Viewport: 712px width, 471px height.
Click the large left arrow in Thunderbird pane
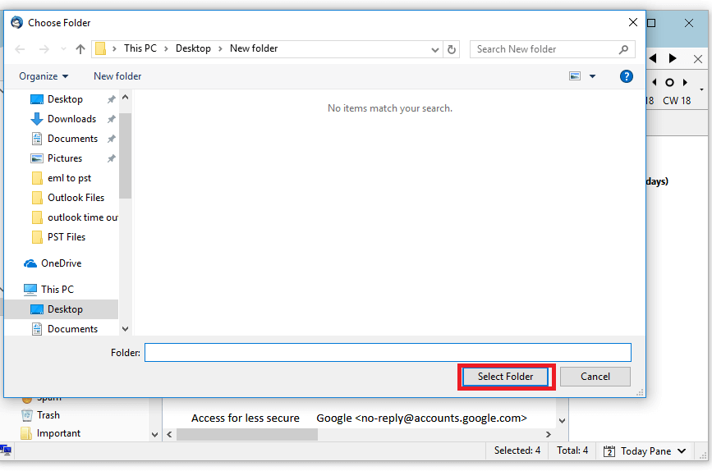click(x=654, y=58)
